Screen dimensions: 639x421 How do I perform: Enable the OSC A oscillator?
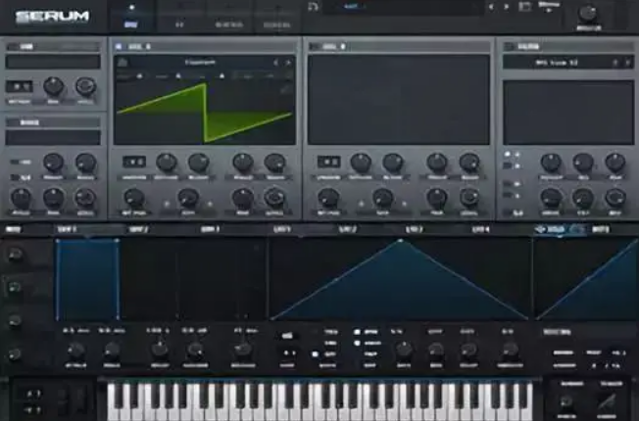click(119, 46)
